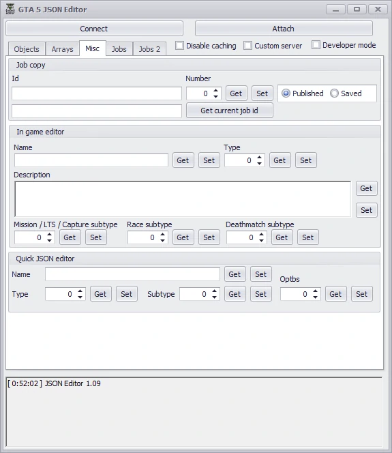Enable the Disable caching checkbox
The width and height of the screenshot is (392, 453).
(x=179, y=46)
